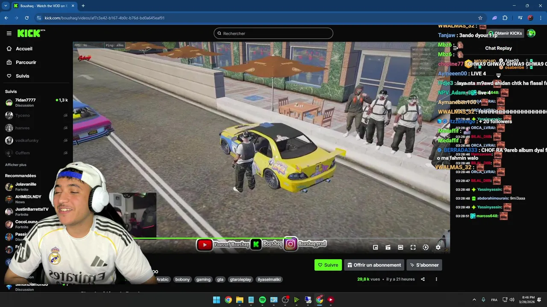Open followed channel Tyceno
The image size is (547, 307).
(x=36, y=116)
